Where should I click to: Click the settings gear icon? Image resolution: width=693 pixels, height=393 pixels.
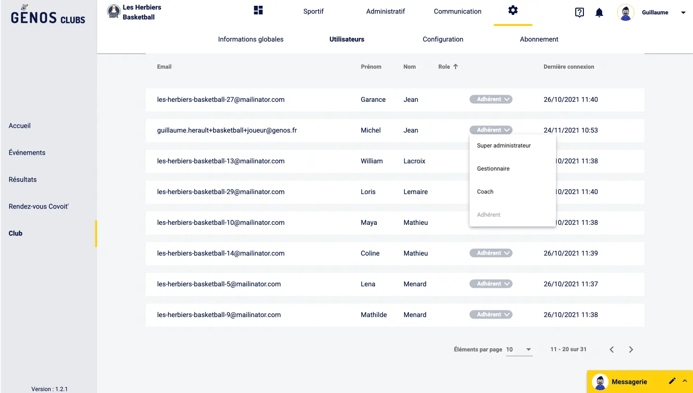513,11
